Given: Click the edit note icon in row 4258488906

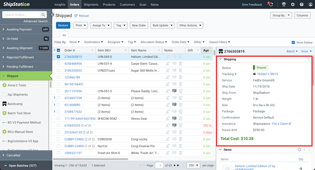Looking at the screenshot, I should pyautogui.click(x=181, y=64).
